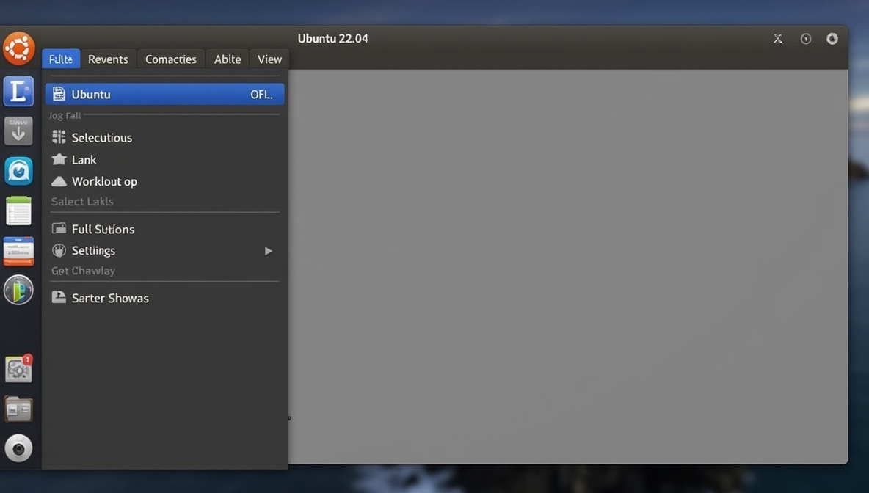
Task: Click the round user icon in title bar
Action: [x=832, y=38]
